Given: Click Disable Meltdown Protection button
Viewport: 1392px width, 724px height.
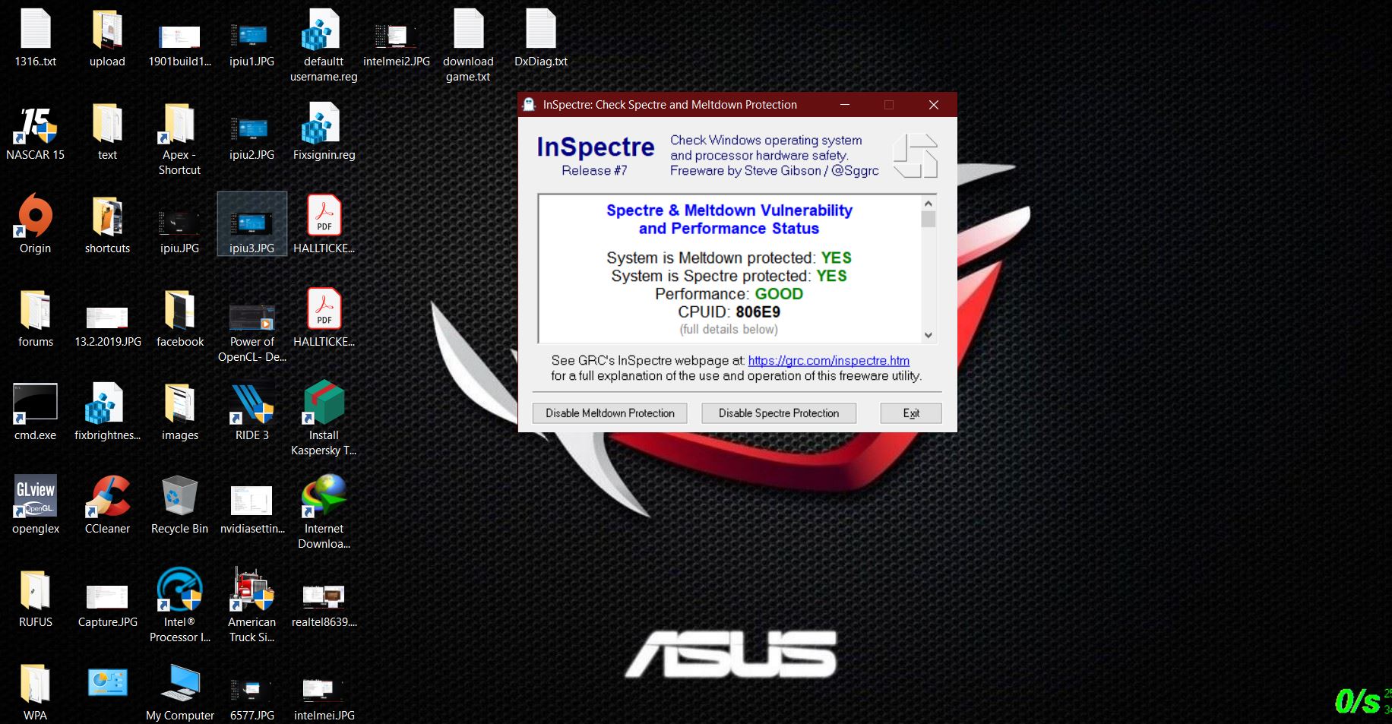Looking at the screenshot, I should (609, 413).
